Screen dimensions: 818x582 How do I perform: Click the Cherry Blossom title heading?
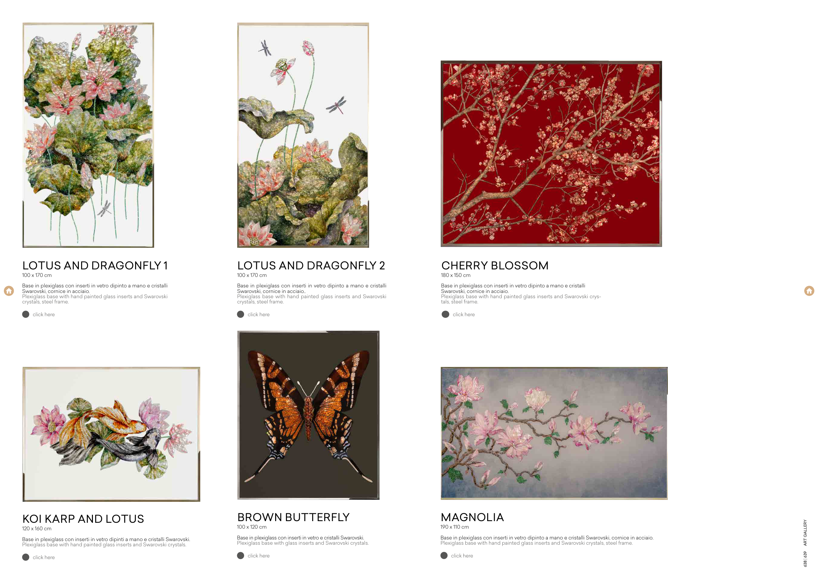pos(495,265)
